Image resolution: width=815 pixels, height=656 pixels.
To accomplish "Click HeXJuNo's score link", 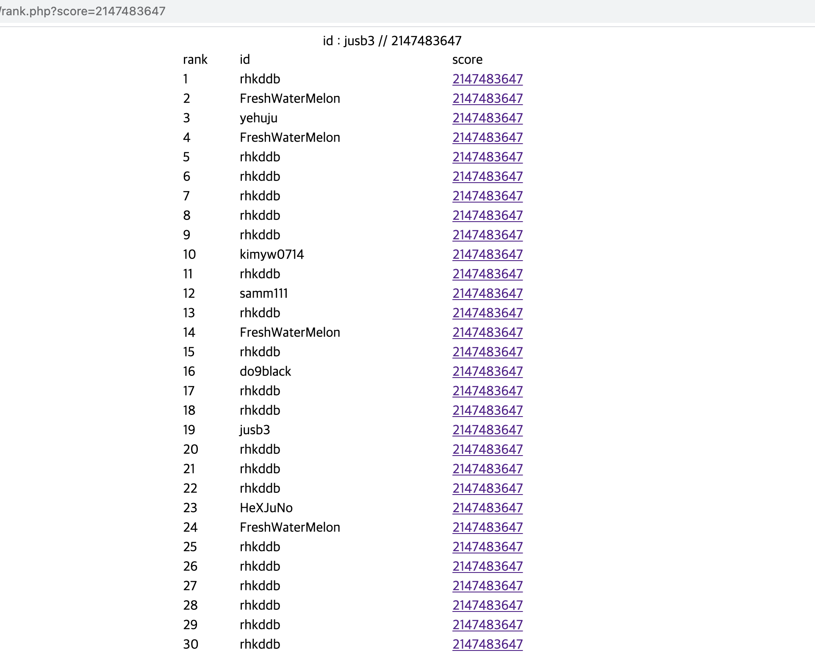I will coord(487,508).
